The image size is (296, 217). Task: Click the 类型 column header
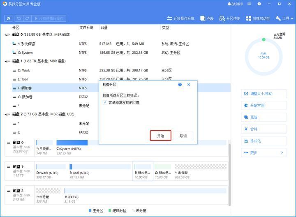pyautogui.click(x=166, y=28)
